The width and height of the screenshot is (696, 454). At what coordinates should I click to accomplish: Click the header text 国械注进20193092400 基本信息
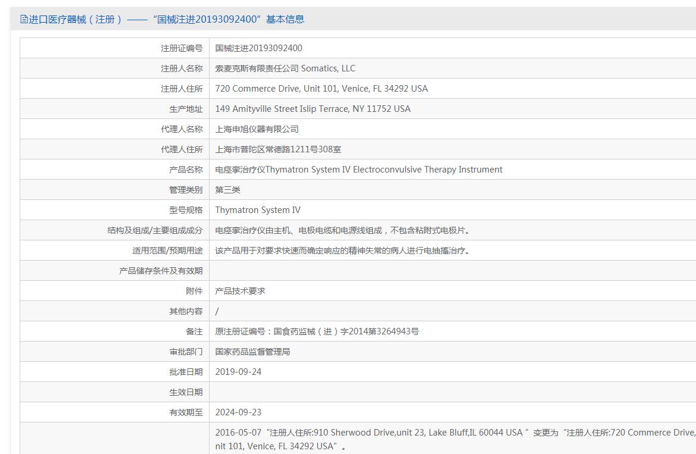point(228,19)
